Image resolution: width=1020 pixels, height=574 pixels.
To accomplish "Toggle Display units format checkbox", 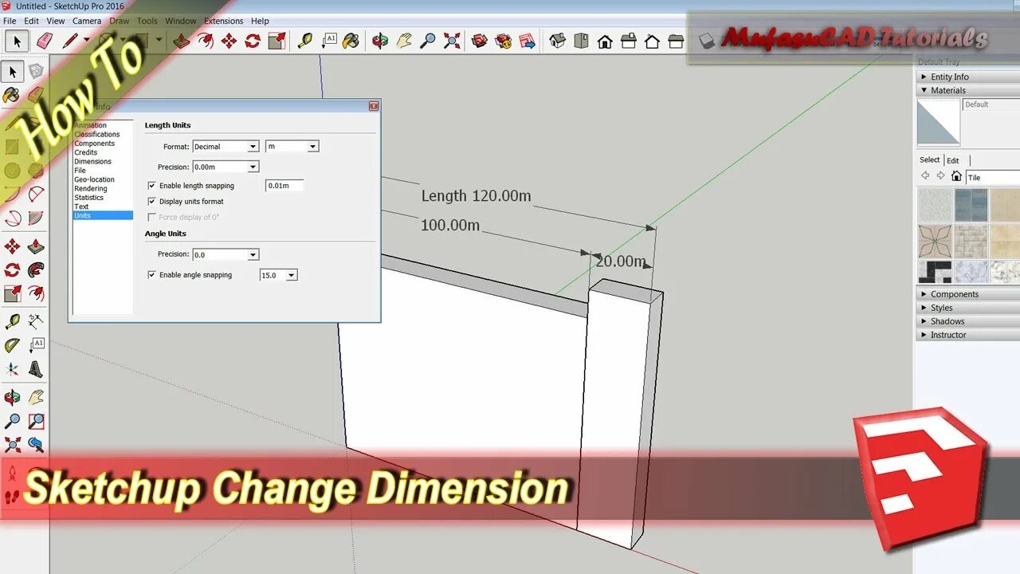I will click(152, 202).
